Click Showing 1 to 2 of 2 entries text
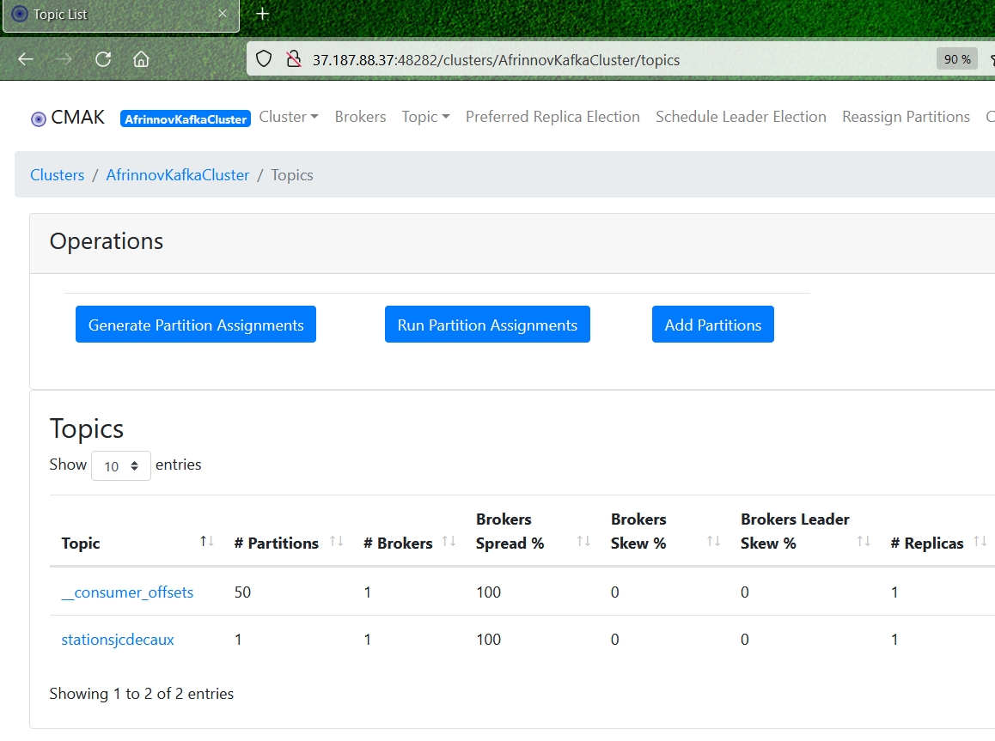Screen dimensions: 995x741 click(142, 694)
